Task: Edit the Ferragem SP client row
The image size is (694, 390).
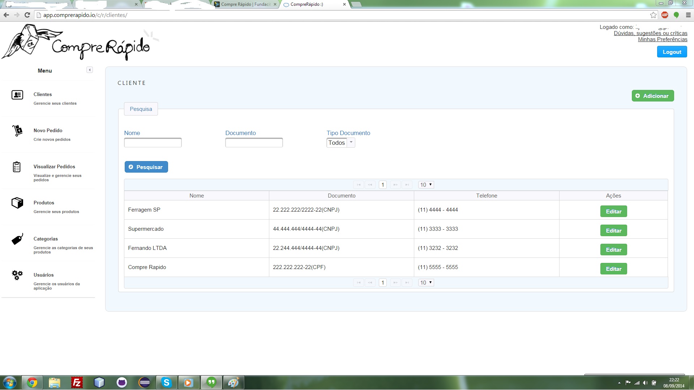Action: [x=613, y=211]
